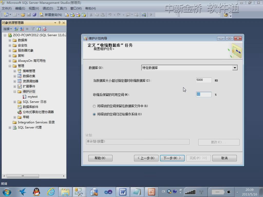Click the Filter funnel icon in Object Explorer
The height and width of the screenshot is (197, 263).
33,29
